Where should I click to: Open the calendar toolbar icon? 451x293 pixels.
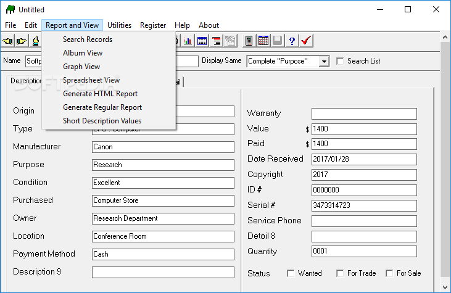(x=263, y=41)
